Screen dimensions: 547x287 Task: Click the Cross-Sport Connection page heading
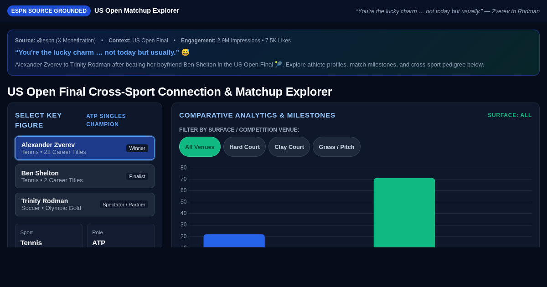tap(170, 92)
